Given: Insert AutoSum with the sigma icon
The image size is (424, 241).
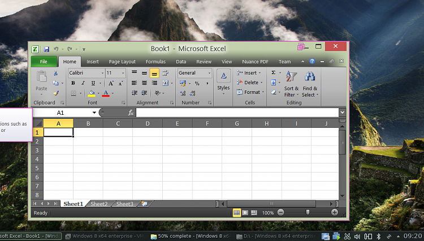Looking at the screenshot, I should (x=274, y=72).
